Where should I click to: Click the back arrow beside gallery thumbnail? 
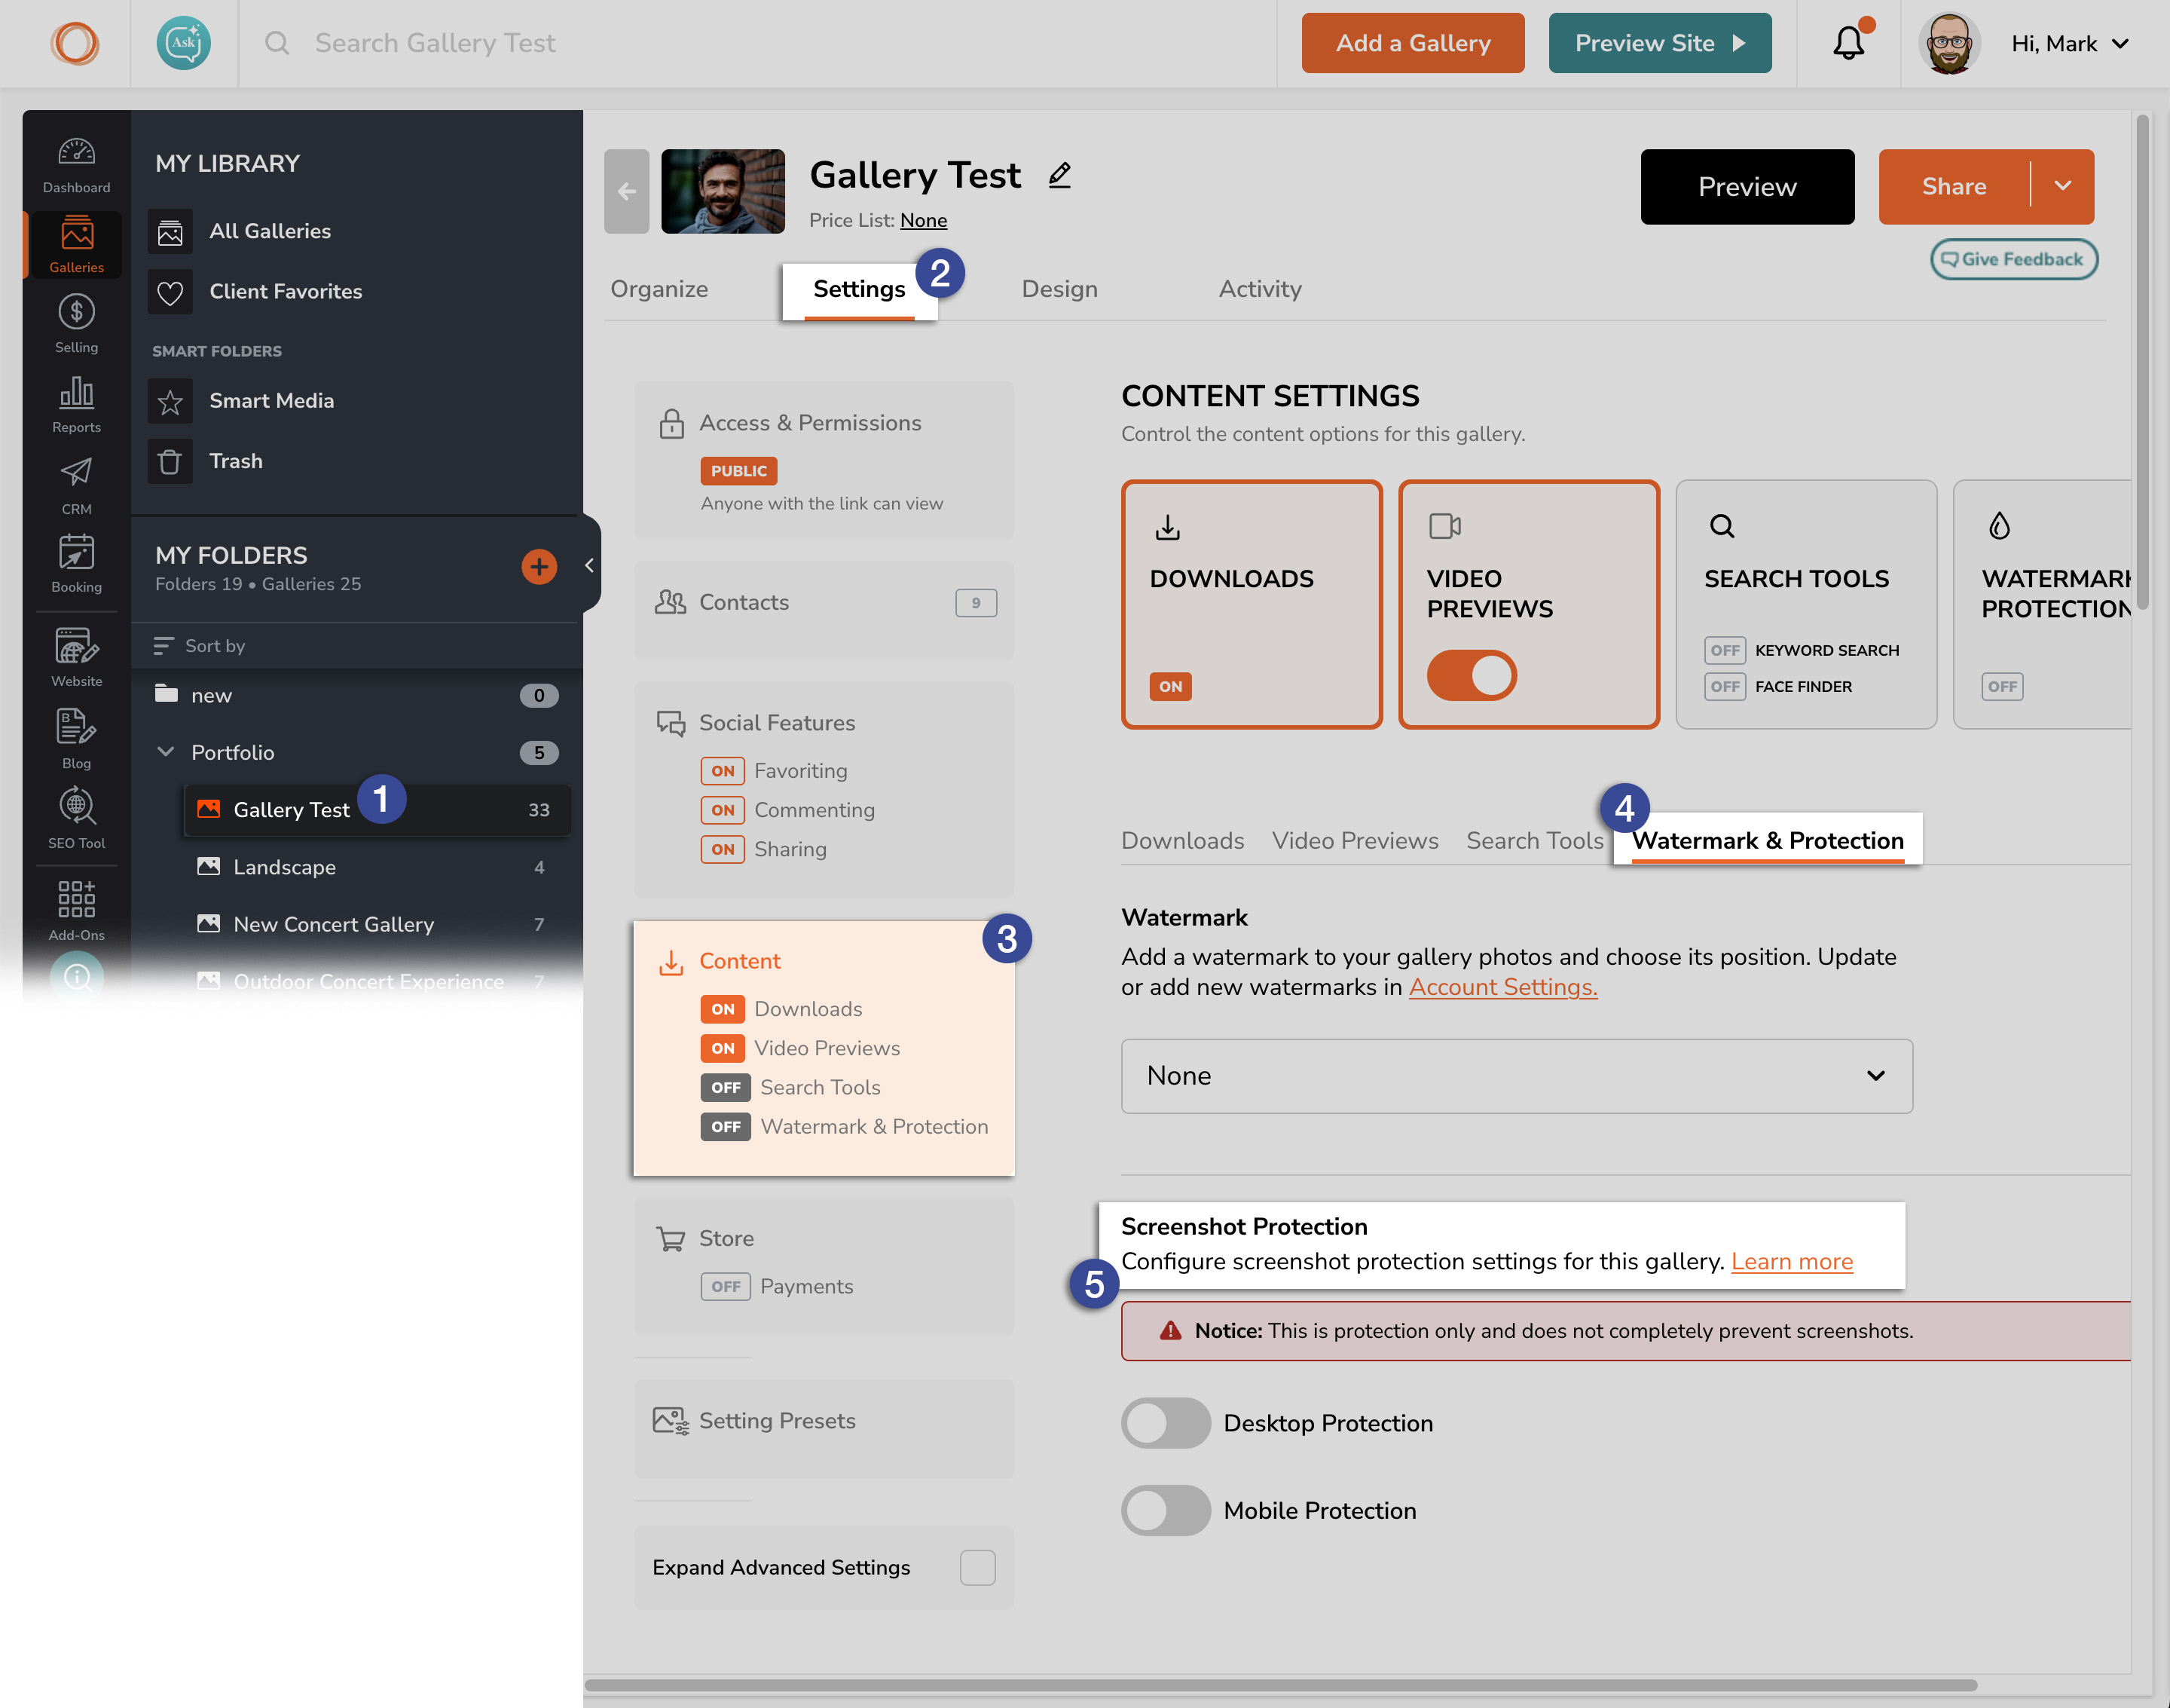coord(627,191)
